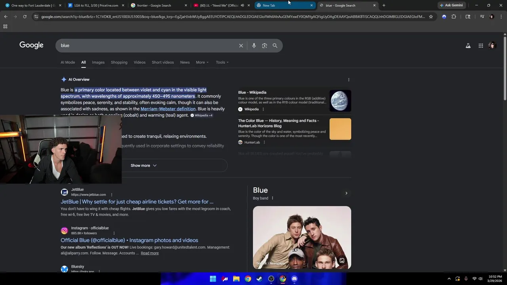Open the Wi-Fi network tray icon

[x=475, y=279]
